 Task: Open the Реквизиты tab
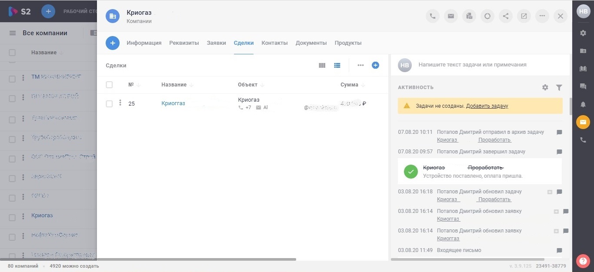point(184,43)
